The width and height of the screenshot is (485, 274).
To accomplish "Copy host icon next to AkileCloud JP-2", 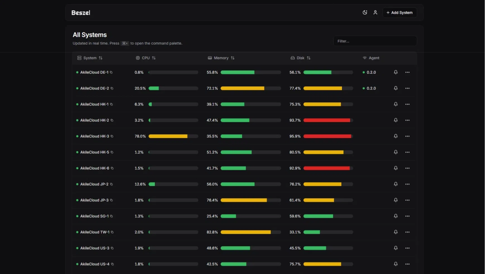I will coord(111,184).
